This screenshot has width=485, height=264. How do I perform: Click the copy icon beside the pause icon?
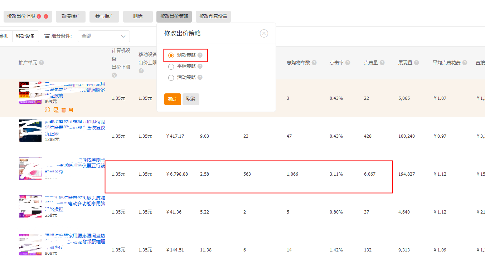56,110
